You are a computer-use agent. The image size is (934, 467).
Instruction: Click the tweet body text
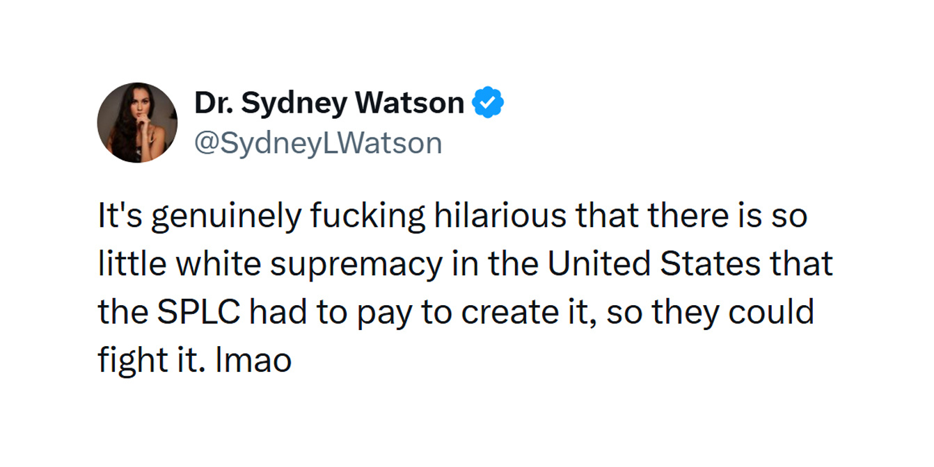pos(465,288)
